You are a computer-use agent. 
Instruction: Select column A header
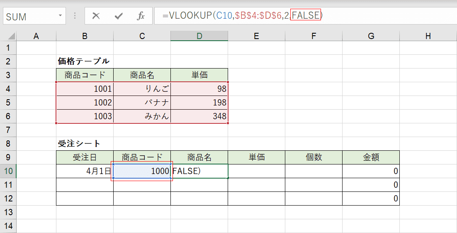[x=36, y=36]
